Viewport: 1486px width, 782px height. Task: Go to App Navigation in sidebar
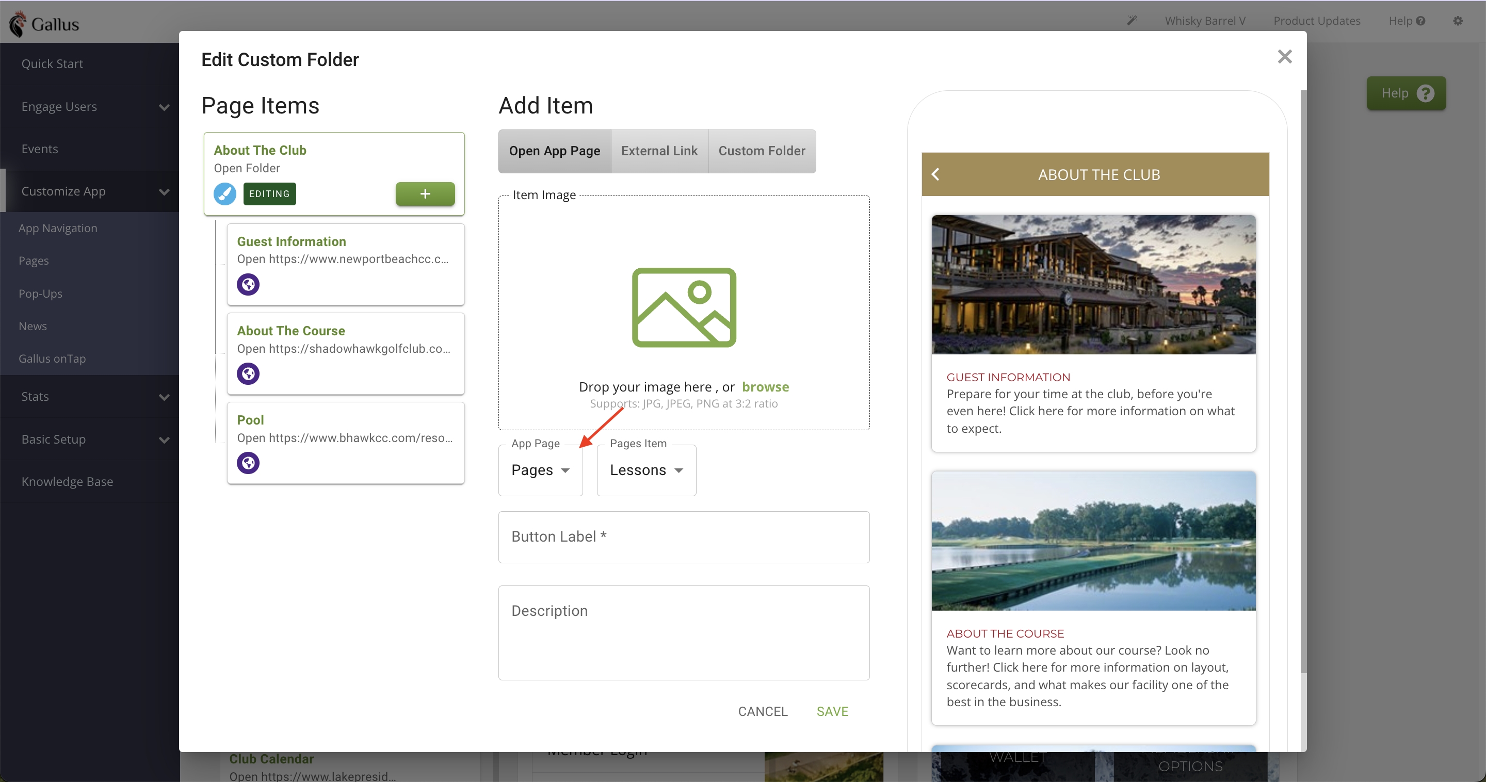click(x=58, y=229)
